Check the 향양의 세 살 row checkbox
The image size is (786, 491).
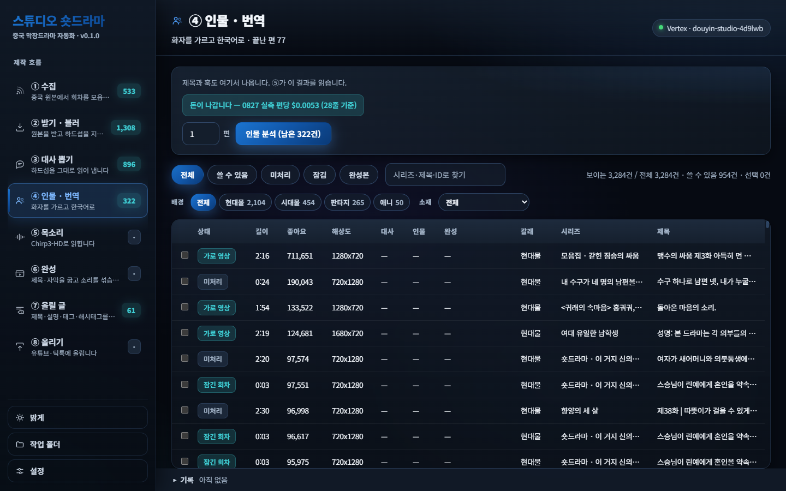point(185,410)
